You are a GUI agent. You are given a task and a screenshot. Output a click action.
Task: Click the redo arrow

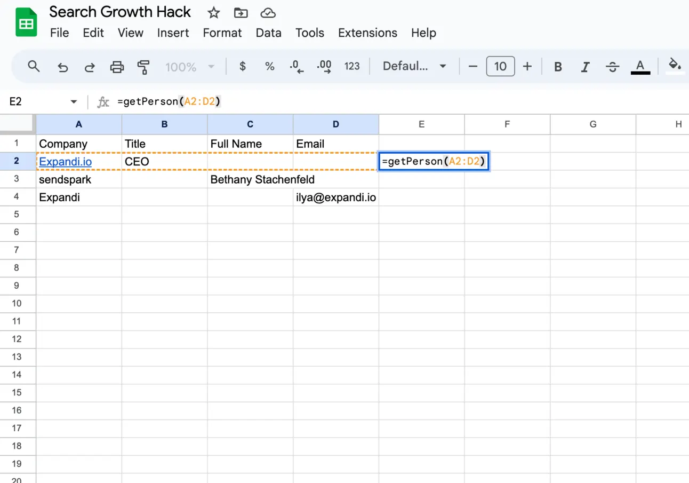point(90,67)
